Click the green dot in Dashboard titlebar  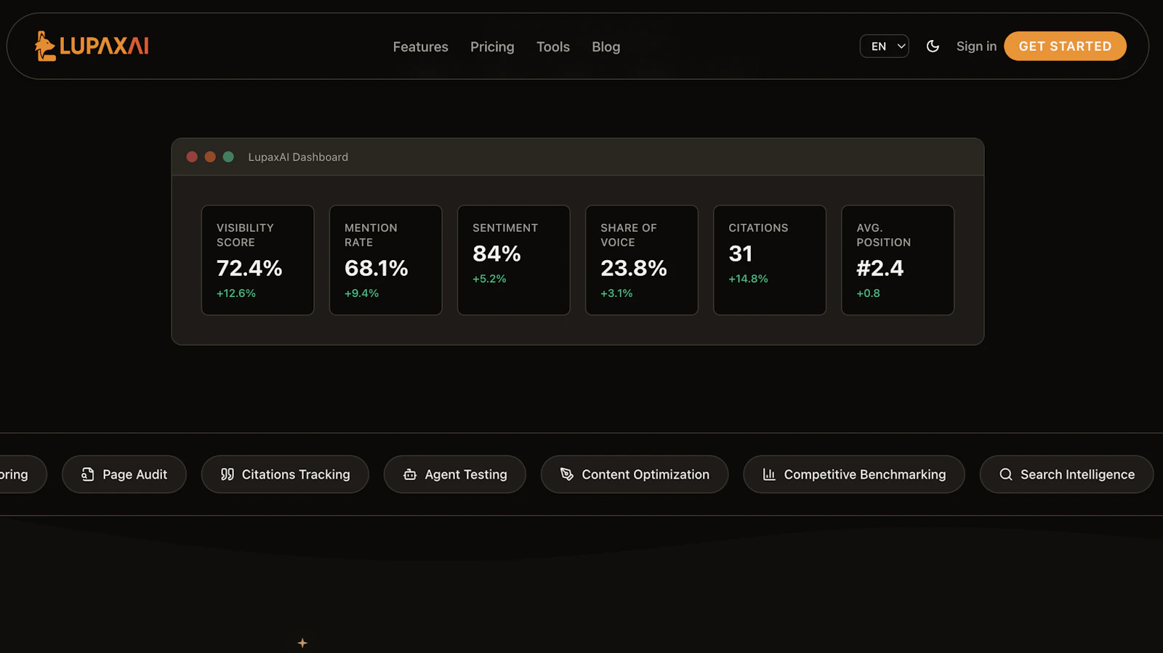point(228,157)
